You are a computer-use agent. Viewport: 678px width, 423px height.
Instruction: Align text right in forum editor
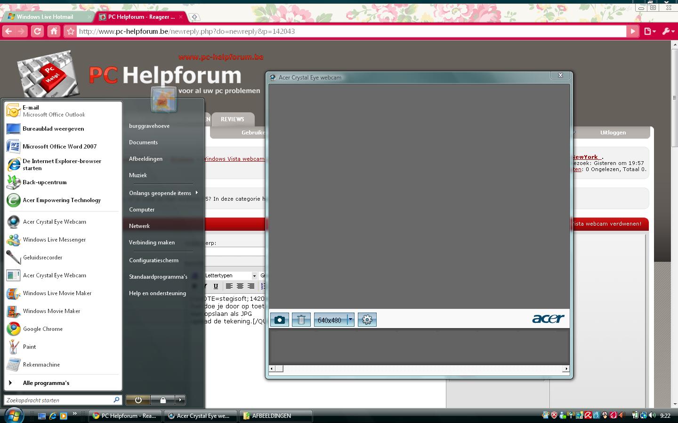(251, 286)
